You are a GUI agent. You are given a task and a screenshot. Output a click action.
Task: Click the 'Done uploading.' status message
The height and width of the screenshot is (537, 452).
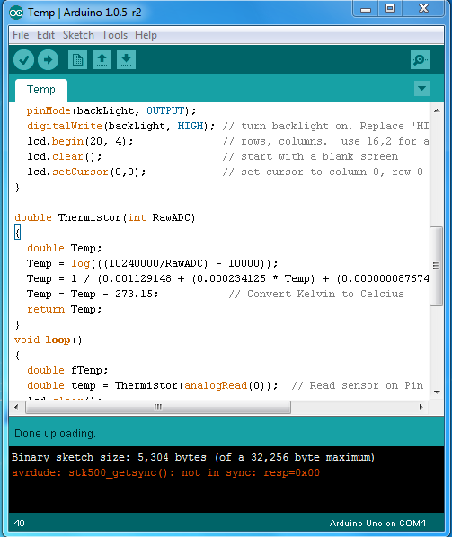click(x=55, y=434)
